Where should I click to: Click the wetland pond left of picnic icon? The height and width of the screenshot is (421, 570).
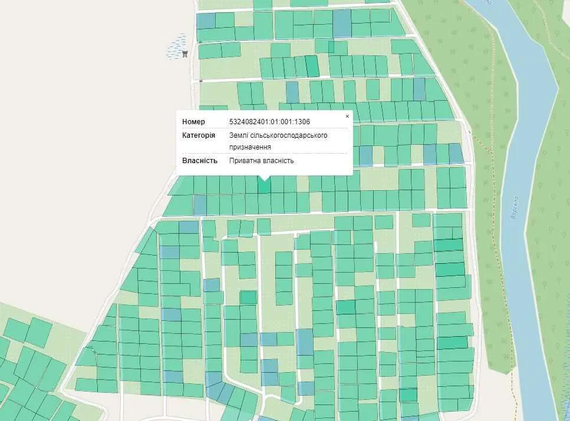pyautogui.click(x=174, y=47)
